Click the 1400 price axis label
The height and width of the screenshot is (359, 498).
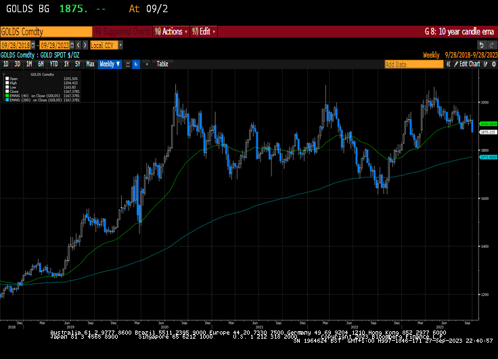[484, 247]
